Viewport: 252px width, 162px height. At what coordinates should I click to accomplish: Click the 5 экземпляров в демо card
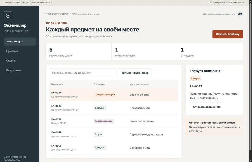78,52
